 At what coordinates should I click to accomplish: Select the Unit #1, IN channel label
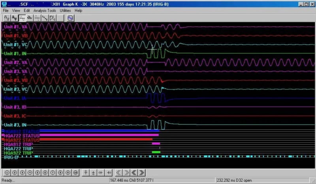tap(15, 53)
